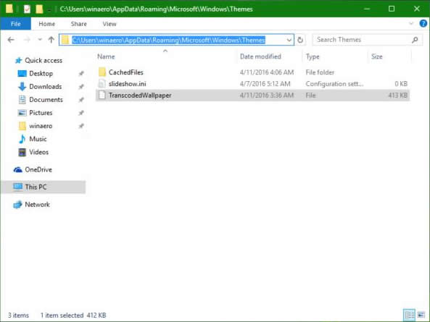Viewport: 430px width, 322px height.
Task: Click the address bar path field
Action: (176, 40)
